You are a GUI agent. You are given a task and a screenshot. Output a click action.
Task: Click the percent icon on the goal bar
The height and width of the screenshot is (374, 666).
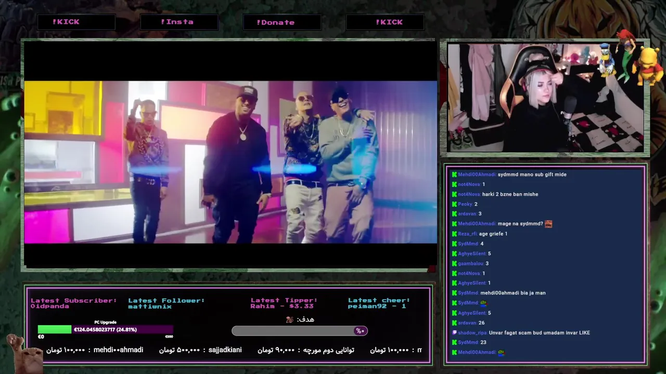(360, 331)
